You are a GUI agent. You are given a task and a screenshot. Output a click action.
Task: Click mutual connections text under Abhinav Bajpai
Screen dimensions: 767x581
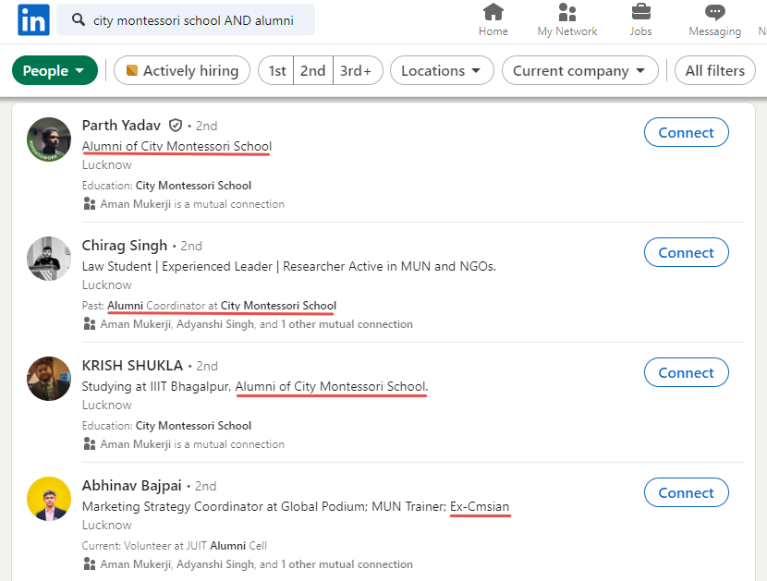click(x=256, y=563)
